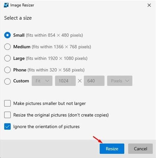156x158 pixels.
Task: Click the chevron arrow beside Pixels
Action: [127, 81]
